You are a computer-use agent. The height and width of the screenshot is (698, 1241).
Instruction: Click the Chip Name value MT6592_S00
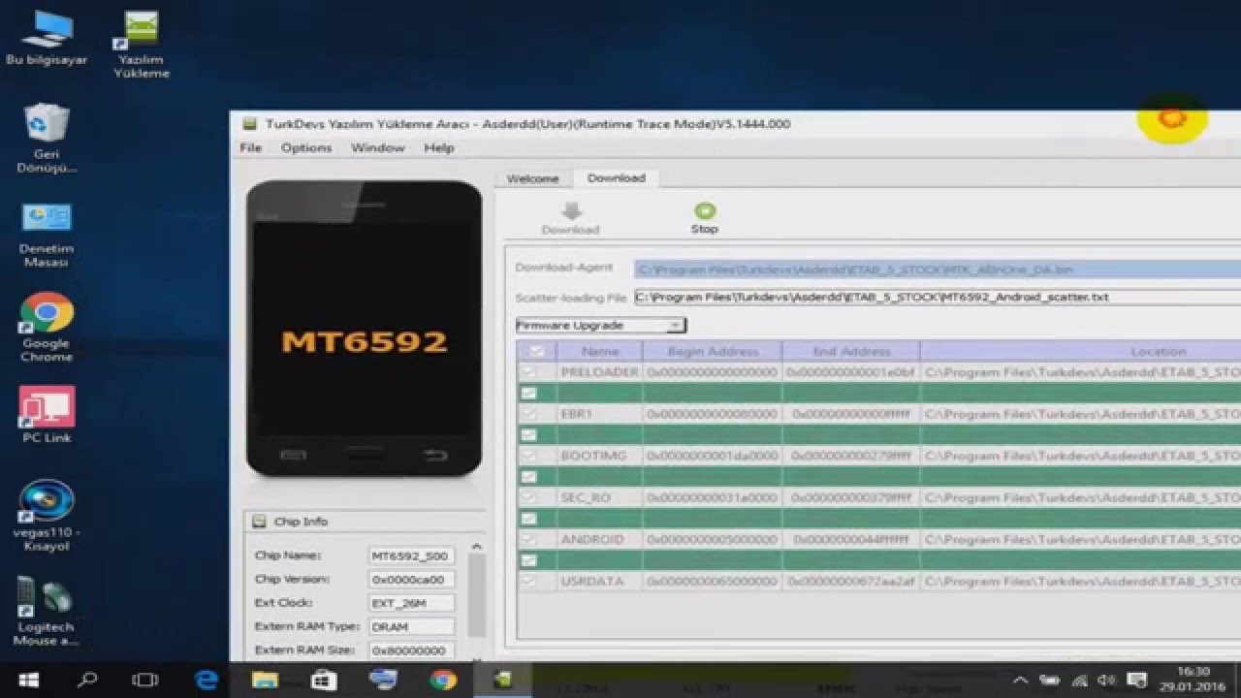click(412, 556)
